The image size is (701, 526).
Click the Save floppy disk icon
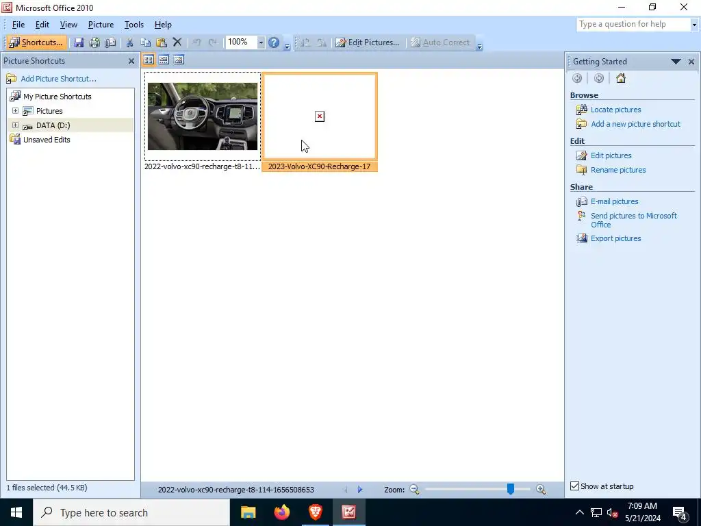(79, 42)
